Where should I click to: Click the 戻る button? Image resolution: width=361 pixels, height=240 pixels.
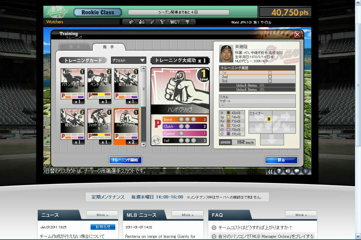pyautogui.click(x=281, y=160)
